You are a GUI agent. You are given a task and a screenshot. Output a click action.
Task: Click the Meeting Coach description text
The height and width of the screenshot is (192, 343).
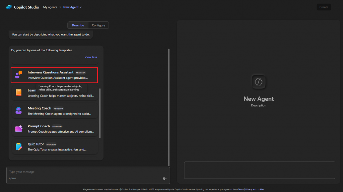pos(60,114)
